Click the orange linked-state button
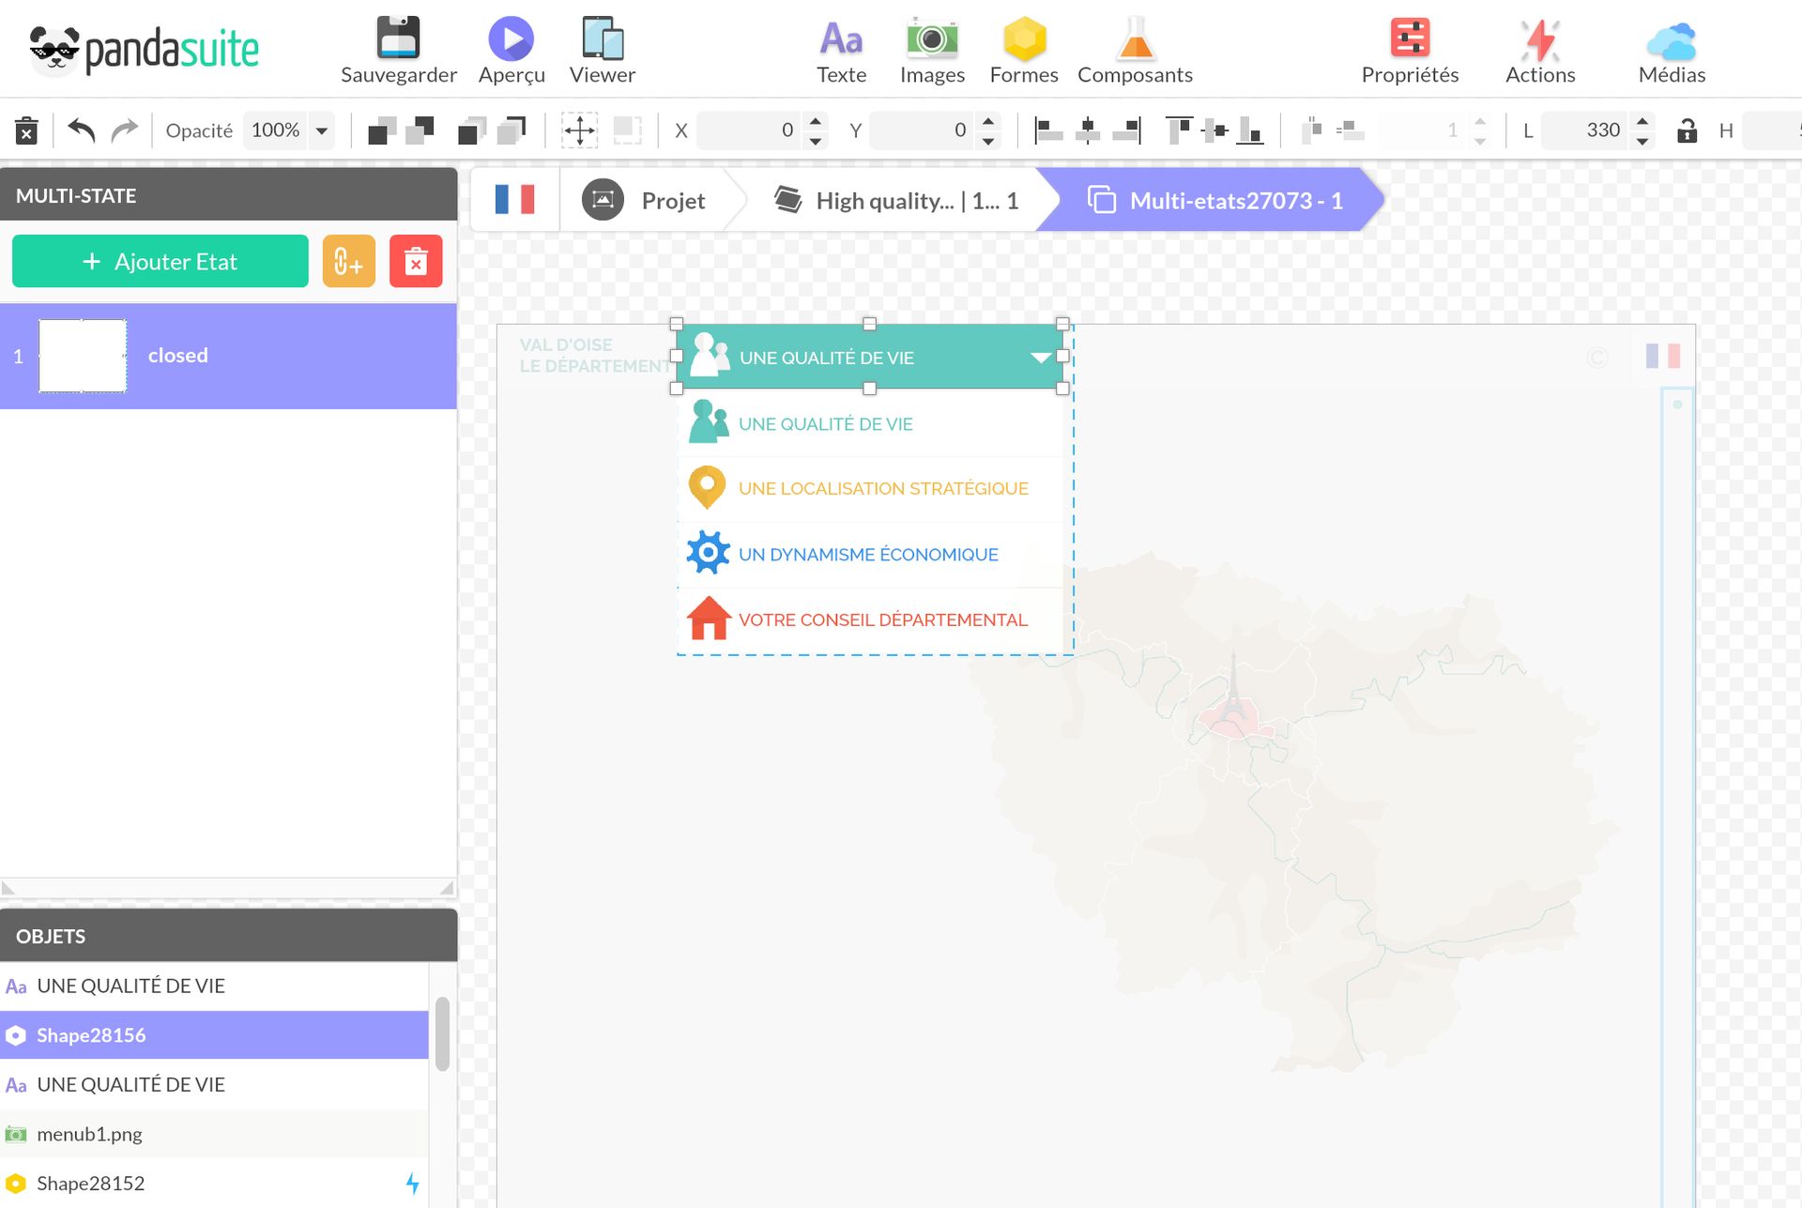Viewport: 1802px width, 1208px height. (x=348, y=261)
